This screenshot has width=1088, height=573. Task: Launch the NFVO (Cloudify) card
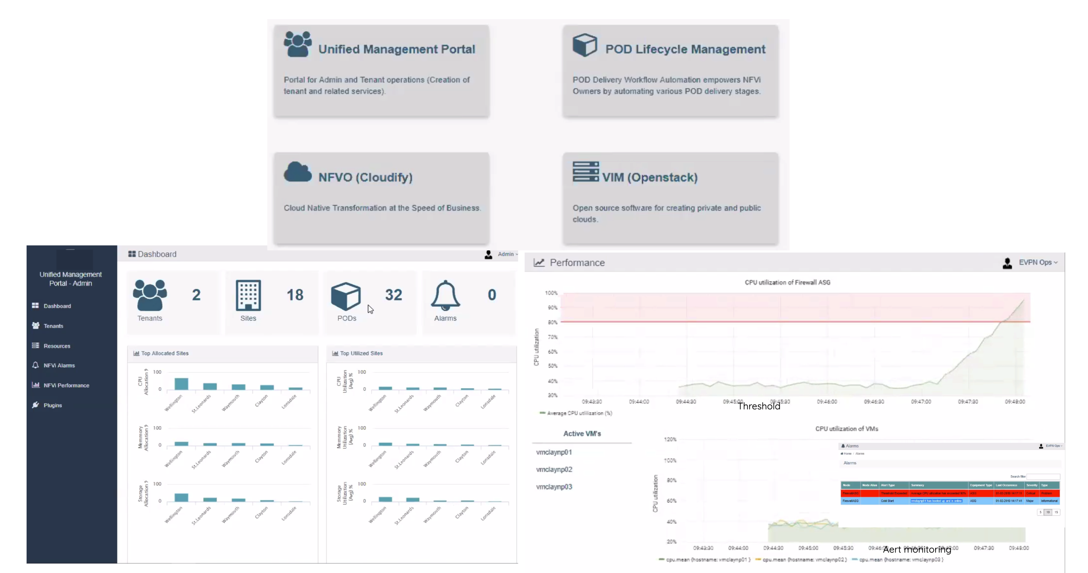coord(381,198)
